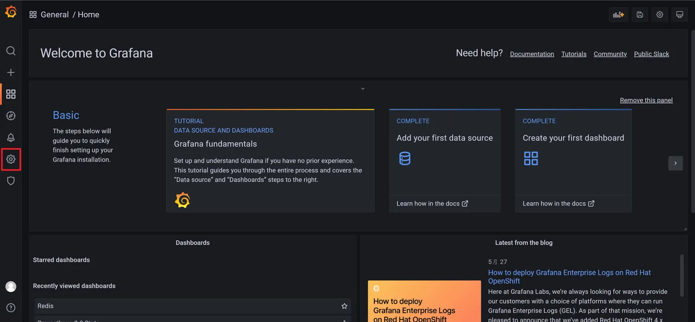
Task: Open Dashboard settings gear in top bar
Action: 660,15
